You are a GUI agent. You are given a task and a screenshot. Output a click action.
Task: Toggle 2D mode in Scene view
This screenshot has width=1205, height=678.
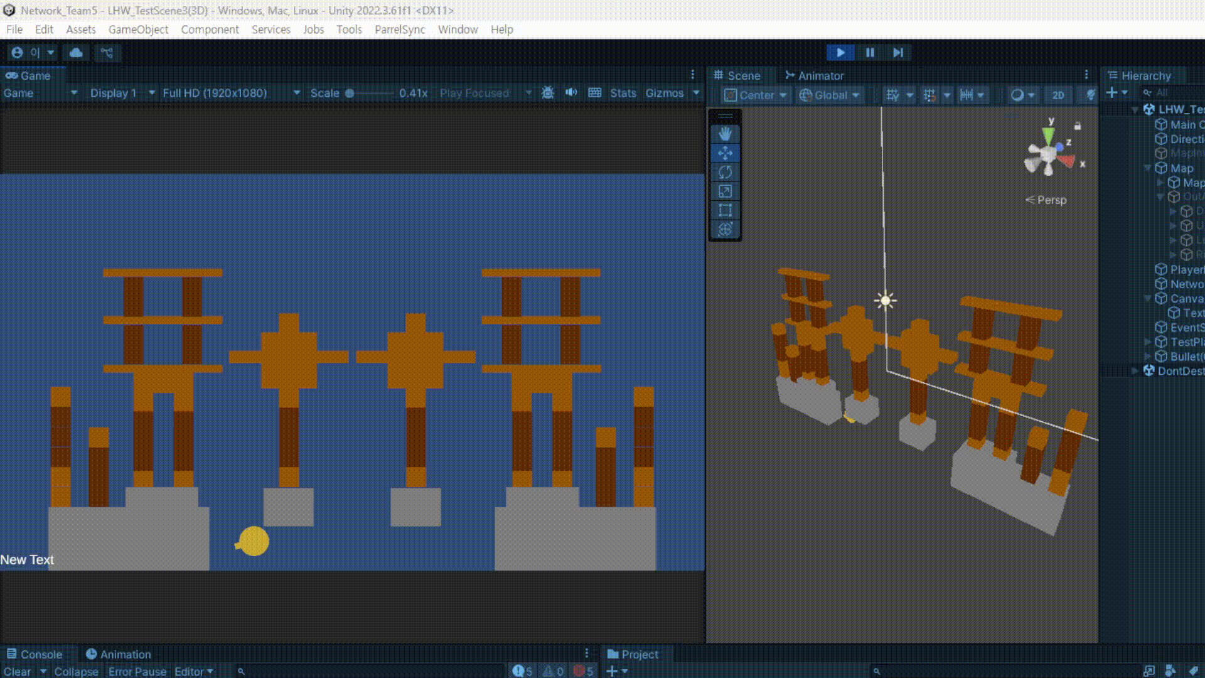point(1058,95)
